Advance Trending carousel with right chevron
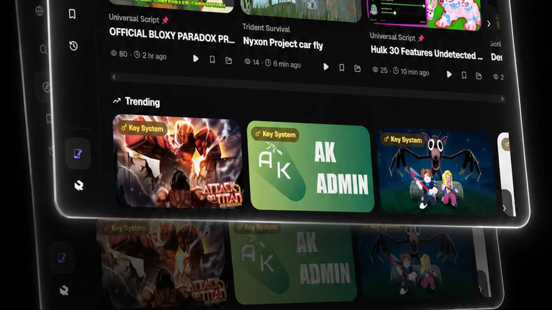 pyautogui.click(x=504, y=208)
